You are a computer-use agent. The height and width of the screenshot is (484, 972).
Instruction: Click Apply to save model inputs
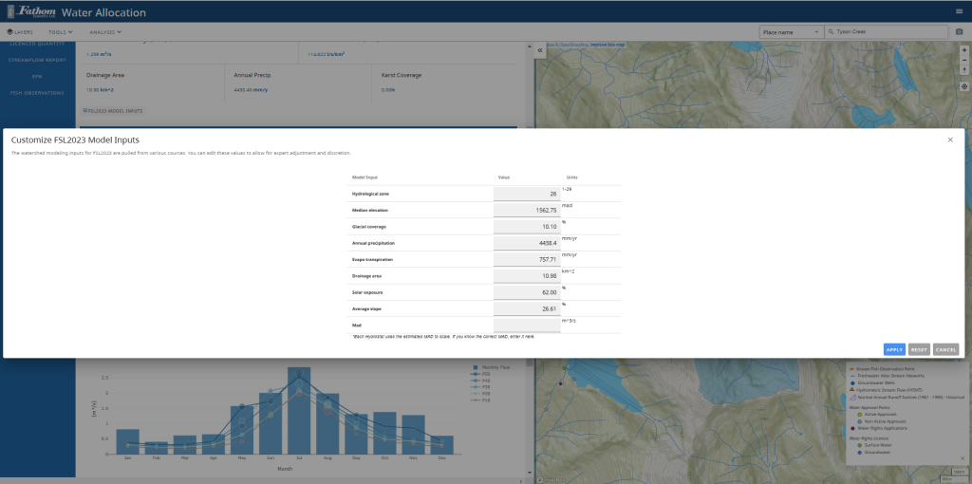click(893, 349)
